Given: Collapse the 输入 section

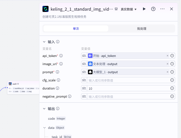Looking at the screenshot, I should click(x=44, y=42).
